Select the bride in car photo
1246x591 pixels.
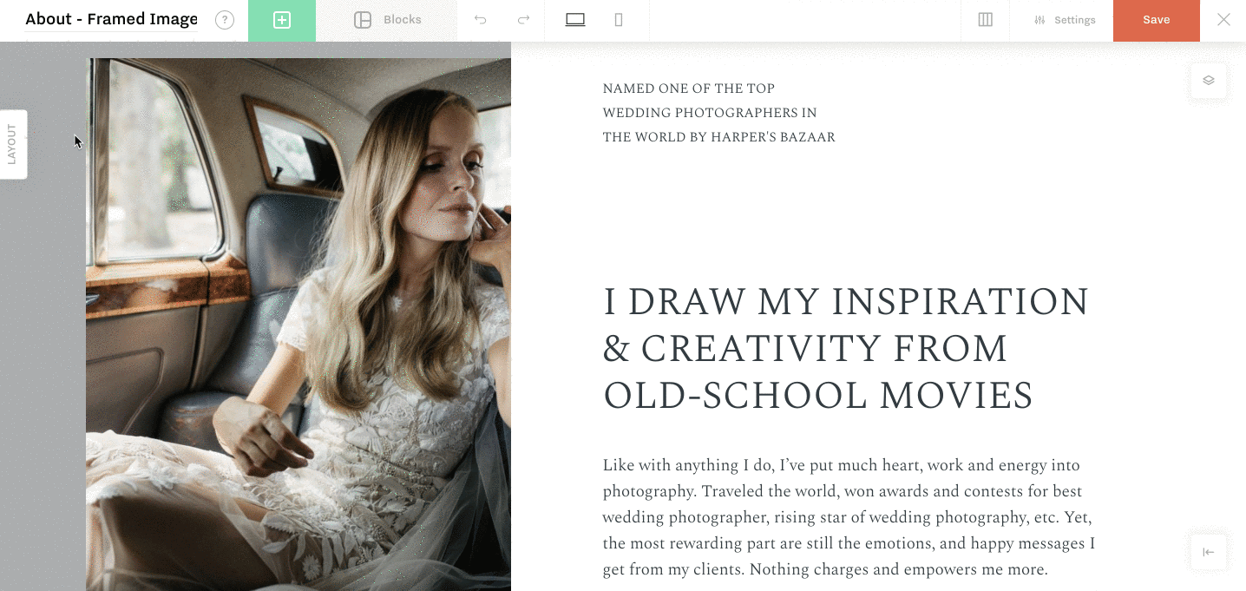click(298, 325)
